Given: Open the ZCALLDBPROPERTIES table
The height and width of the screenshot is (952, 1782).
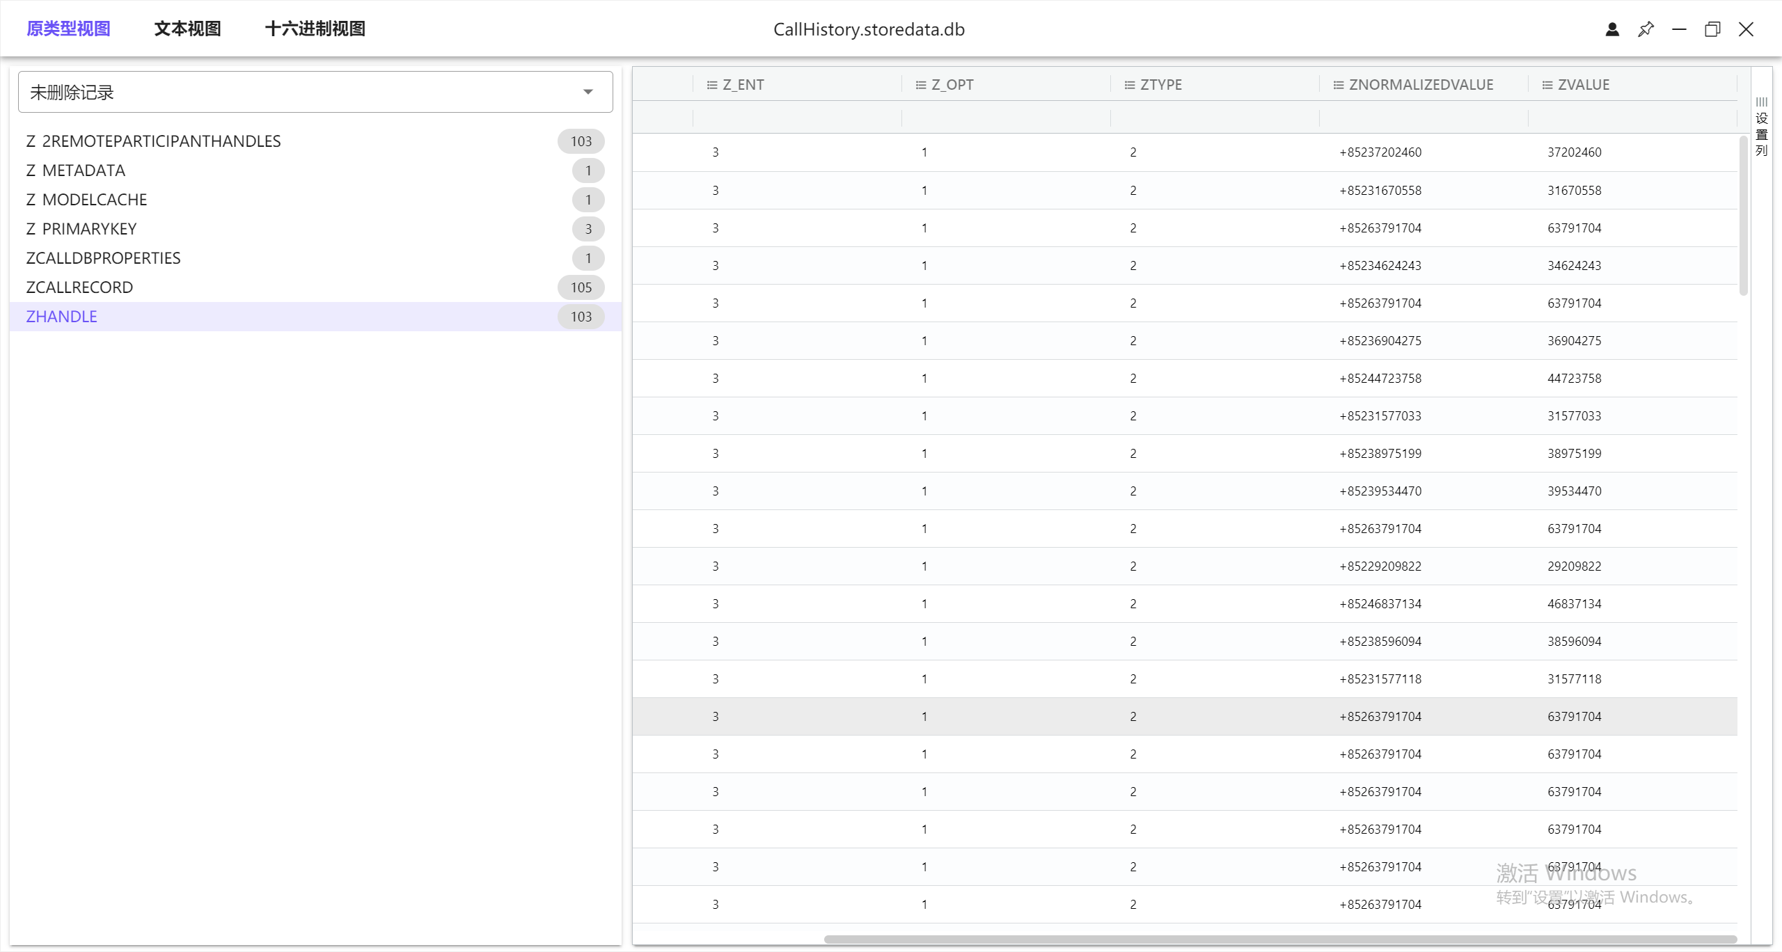Looking at the screenshot, I should [103, 258].
